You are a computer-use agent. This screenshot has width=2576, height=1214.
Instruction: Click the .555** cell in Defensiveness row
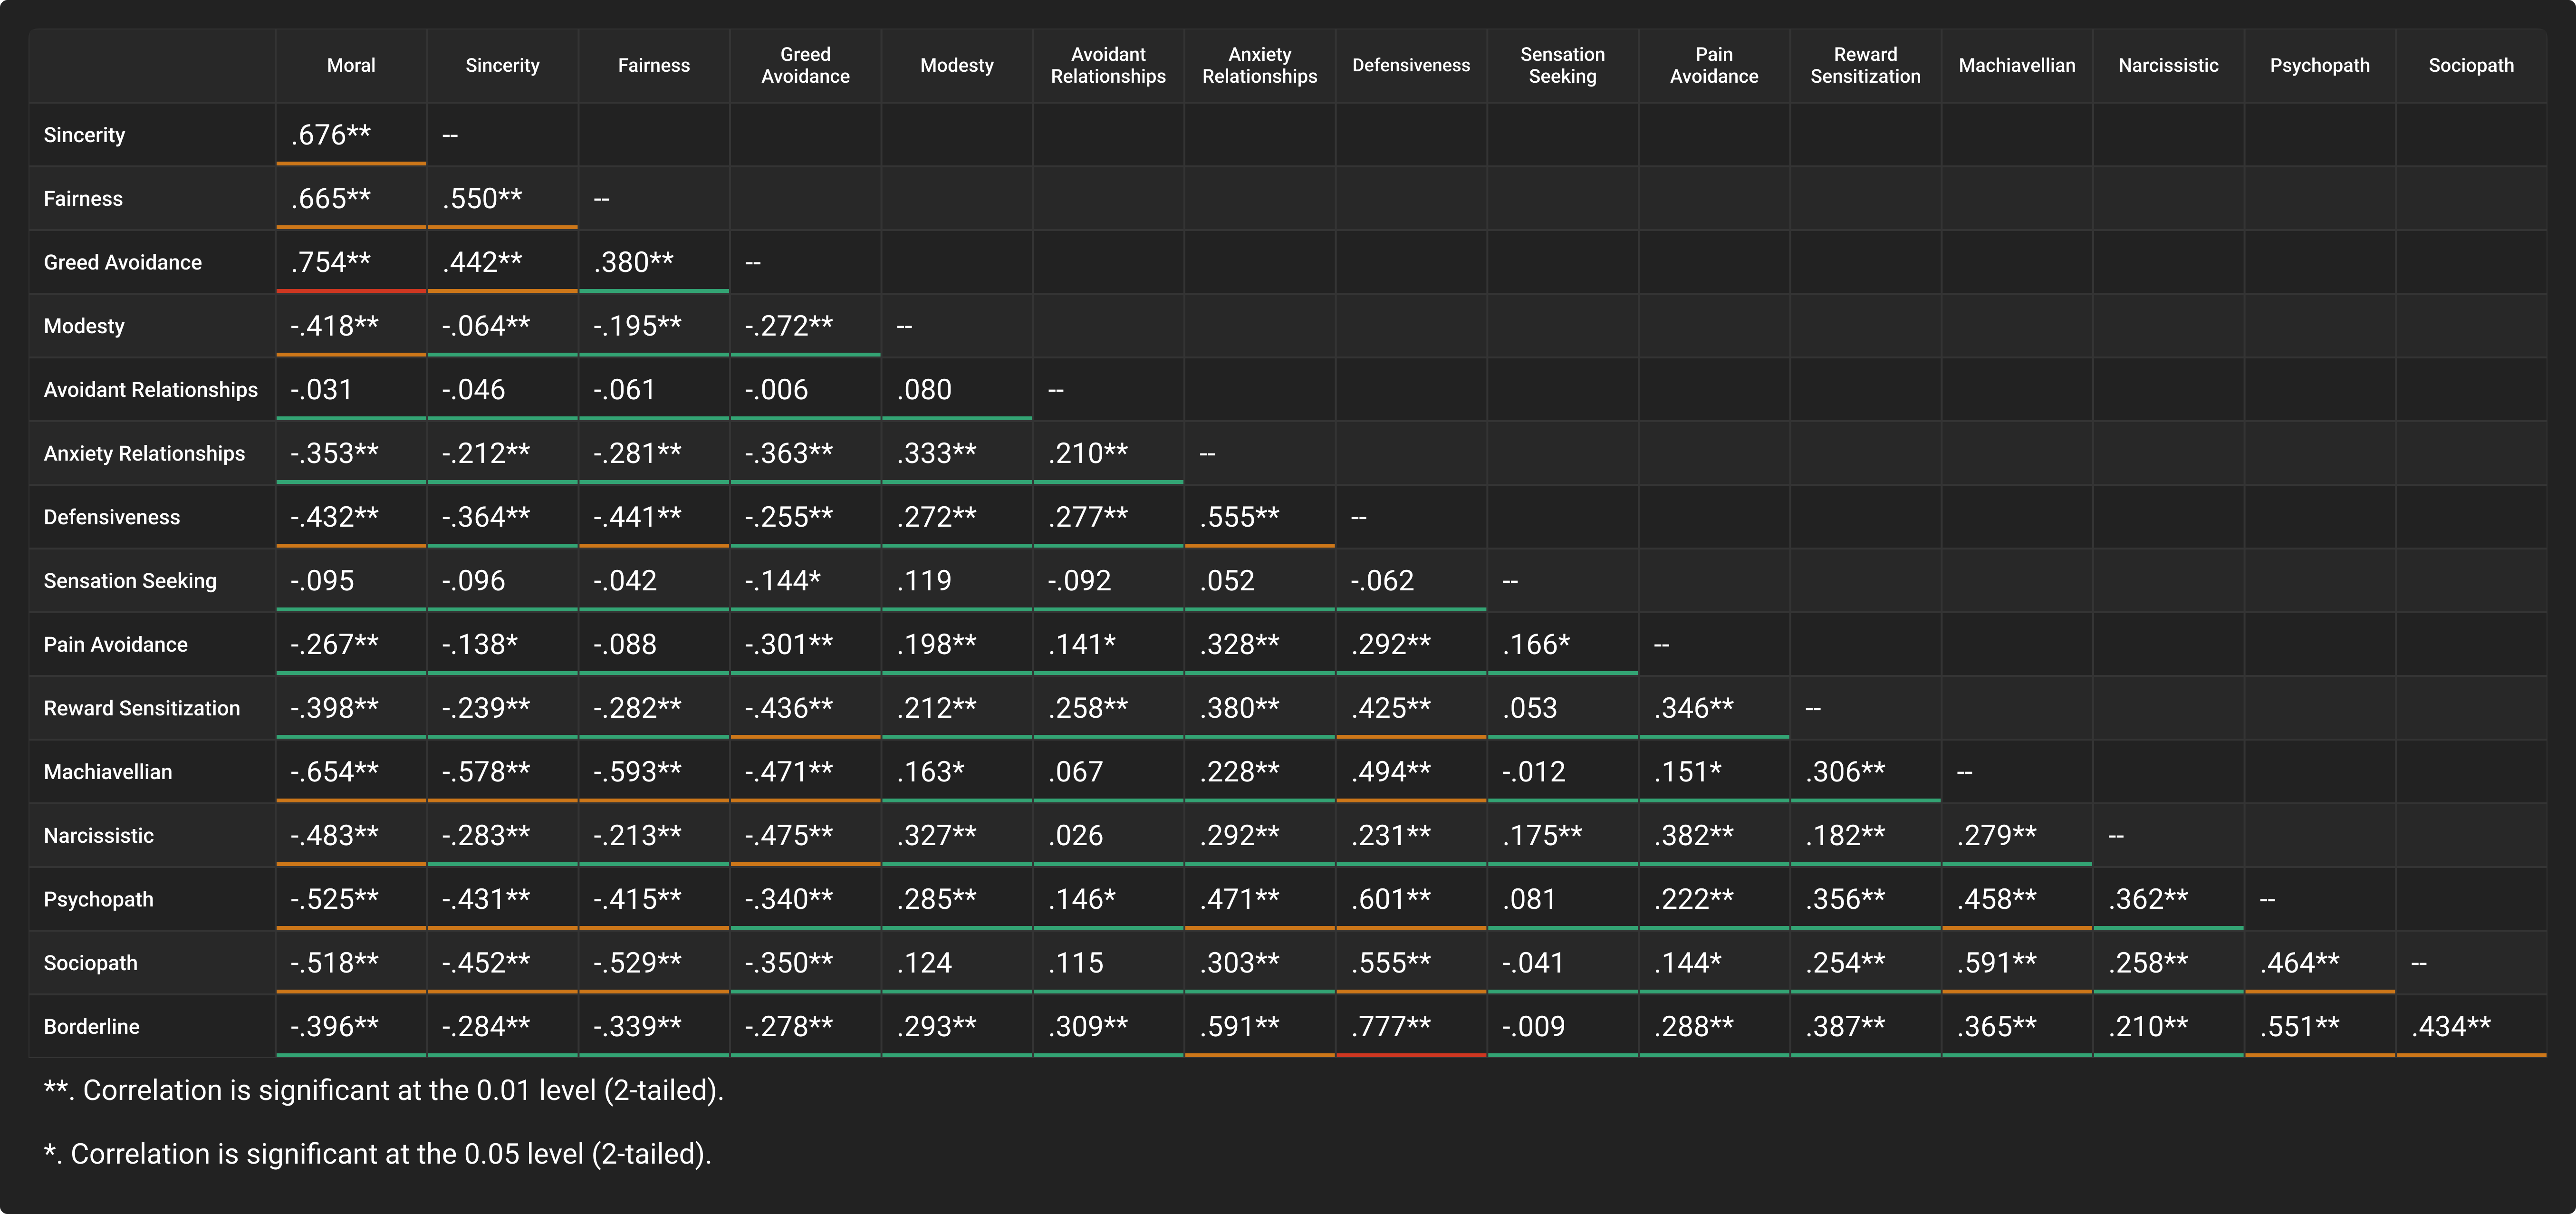tap(1260, 517)
